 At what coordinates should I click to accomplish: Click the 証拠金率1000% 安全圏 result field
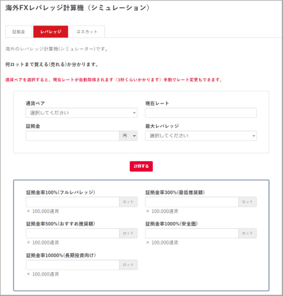pos(192,233)
